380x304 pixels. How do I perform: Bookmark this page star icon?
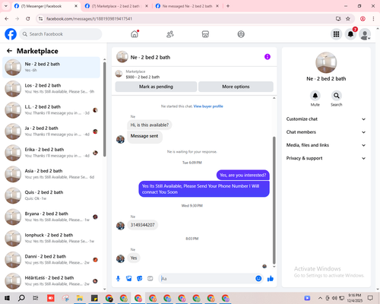(x=348, y=18)
